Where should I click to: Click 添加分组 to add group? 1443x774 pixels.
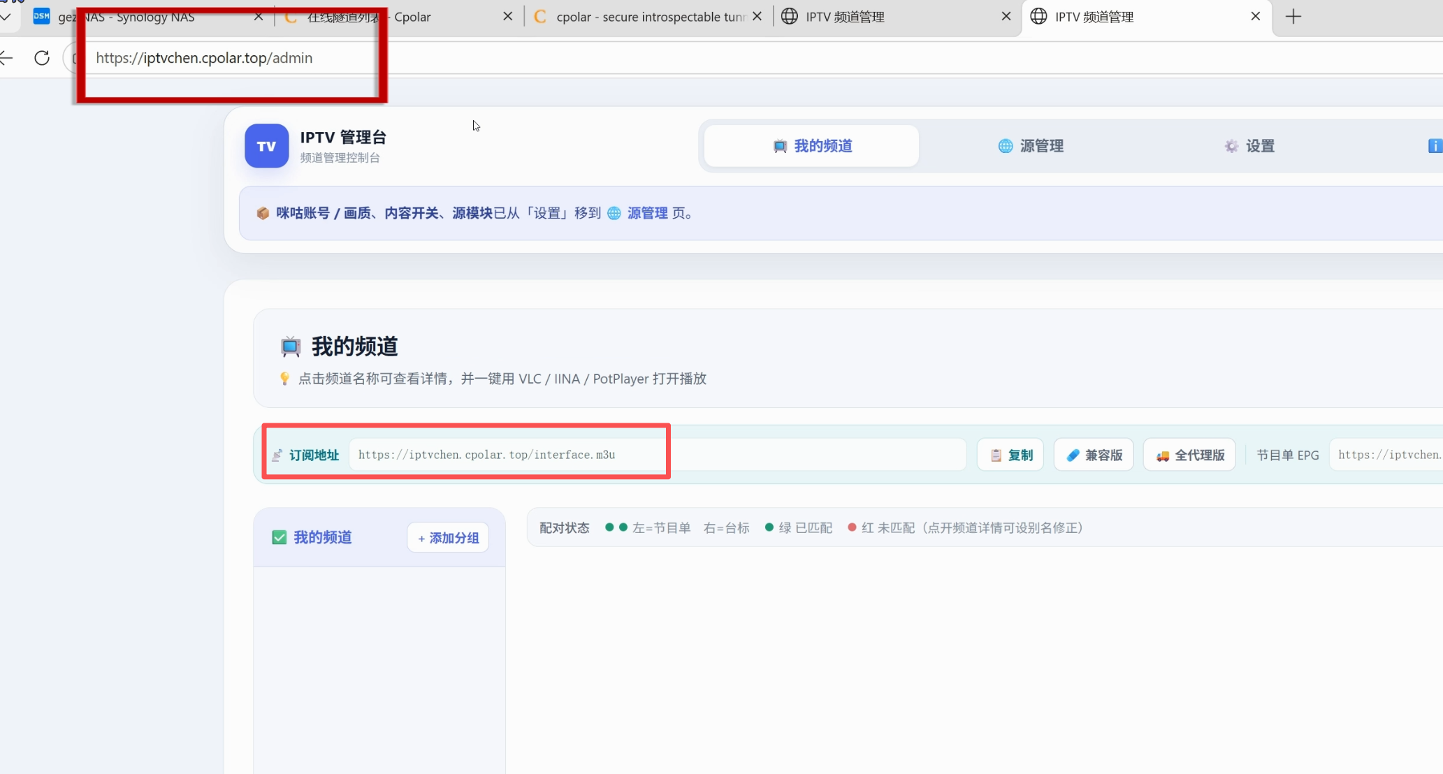pyautogui.click(x=448, y=538)
